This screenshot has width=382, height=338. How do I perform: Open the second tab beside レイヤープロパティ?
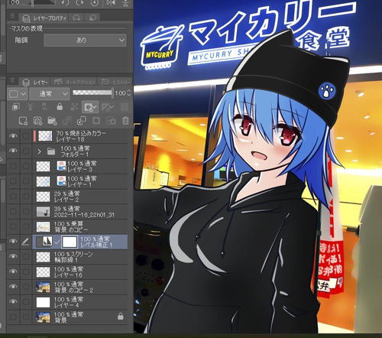tap(76, 18)
